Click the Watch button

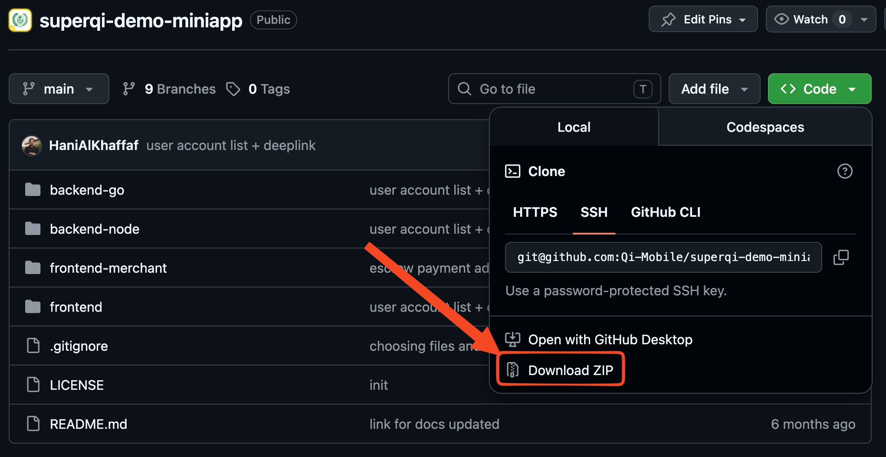tap(810, 19)
